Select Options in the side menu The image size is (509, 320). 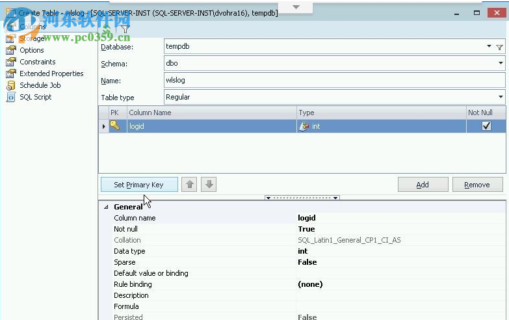coord(32,50)
